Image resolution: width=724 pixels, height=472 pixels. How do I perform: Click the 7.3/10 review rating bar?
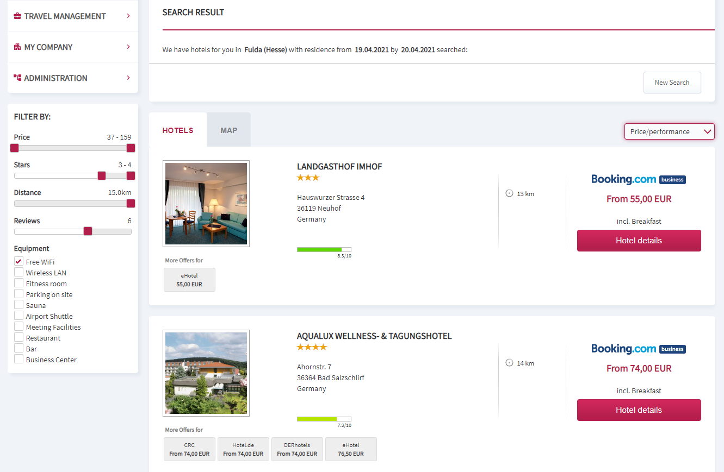tap(324, 419)
